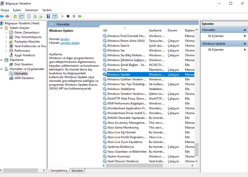248x177 pixels.
Task: Pause the service with the pause icon
Action: click(x=74, y=16)
